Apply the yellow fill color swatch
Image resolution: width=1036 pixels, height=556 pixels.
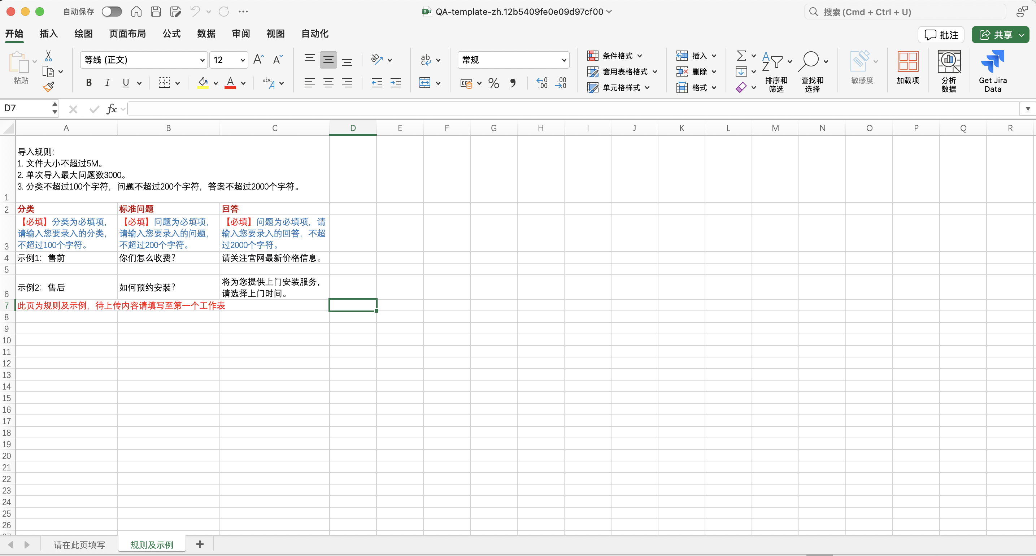[x=203, y=83]
